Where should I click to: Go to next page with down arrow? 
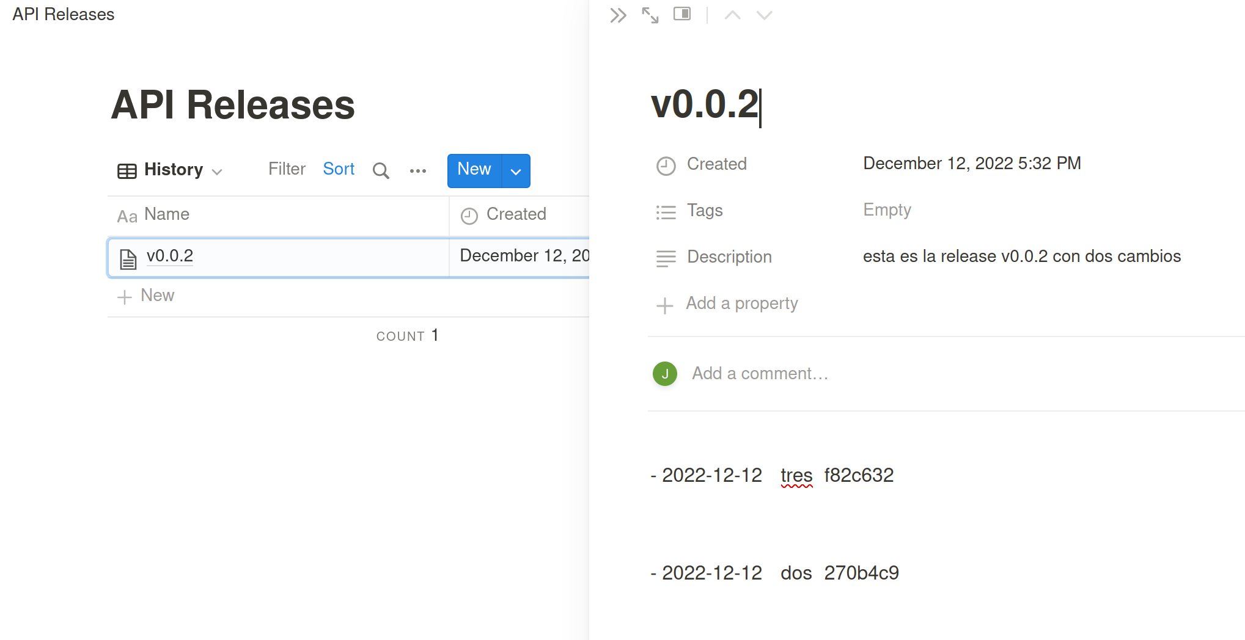coord(764,15)
